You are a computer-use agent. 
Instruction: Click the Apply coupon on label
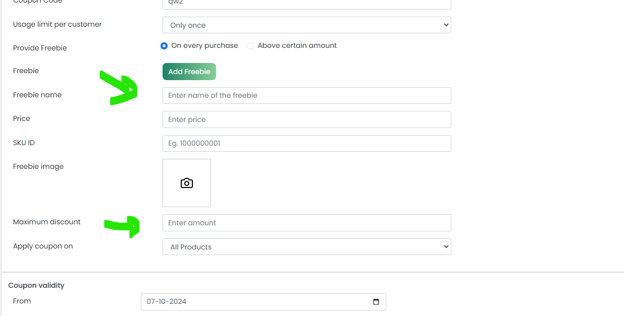click(x=43, y=246)
